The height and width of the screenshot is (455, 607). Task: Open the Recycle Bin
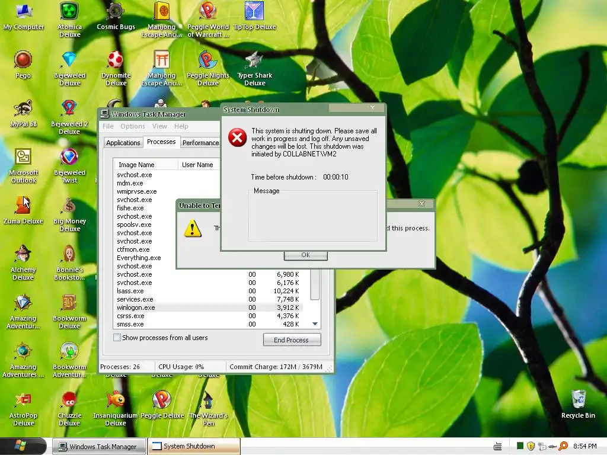tap(578, 405)
